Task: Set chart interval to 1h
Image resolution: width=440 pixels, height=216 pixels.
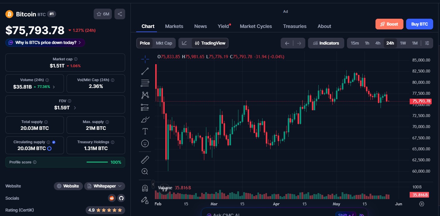Action: [x=367, y=43]
